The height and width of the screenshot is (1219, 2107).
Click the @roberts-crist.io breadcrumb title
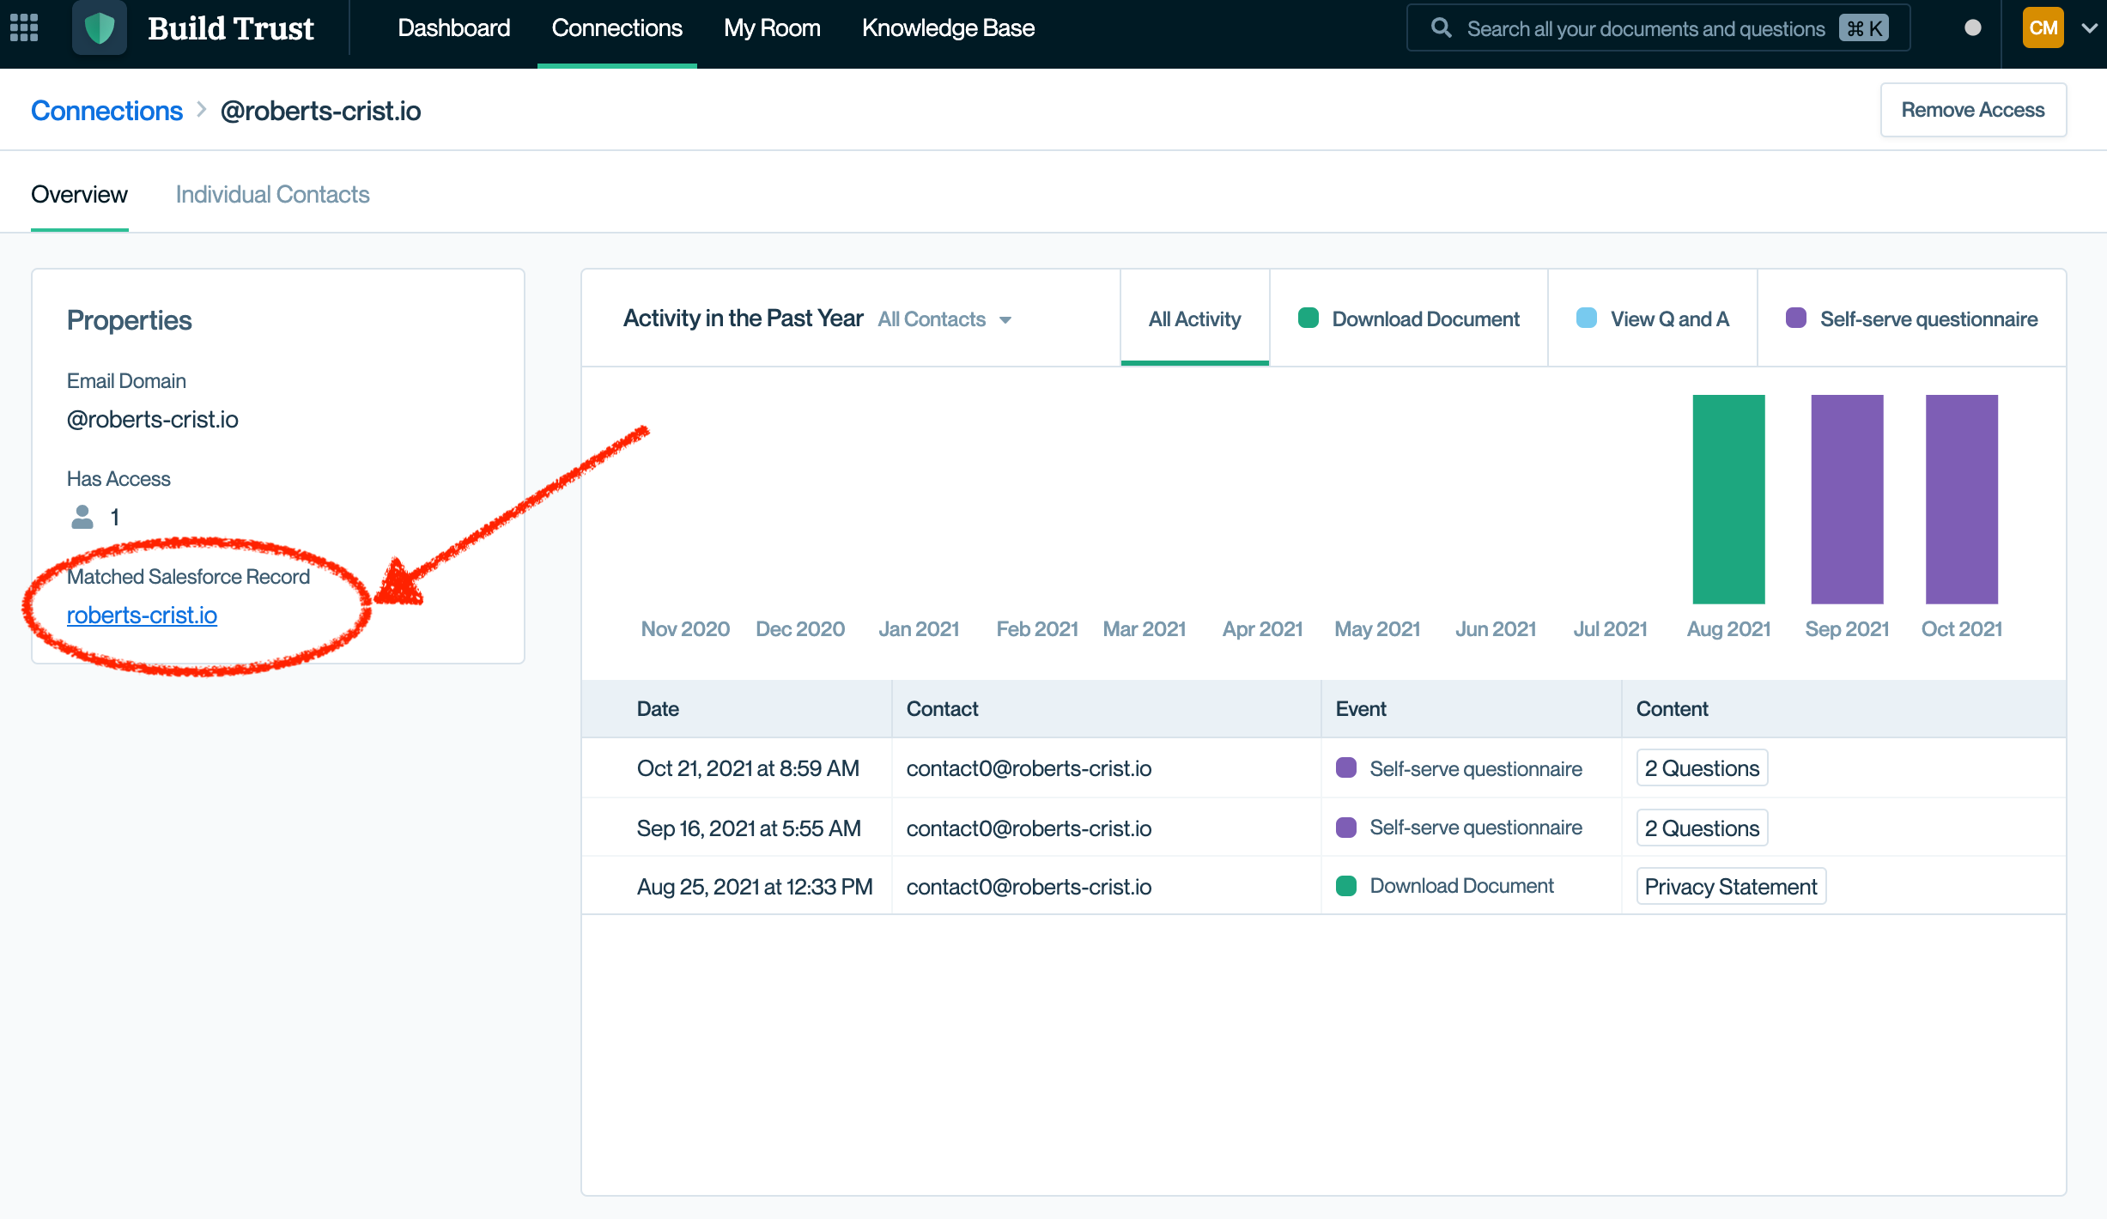pyautogui.click(x=320, y=111)
